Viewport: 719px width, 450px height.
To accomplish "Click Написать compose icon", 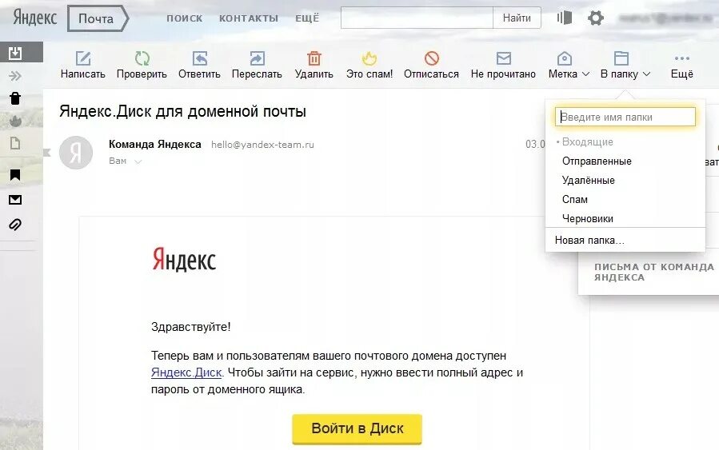I will click(x=83, y=58).
